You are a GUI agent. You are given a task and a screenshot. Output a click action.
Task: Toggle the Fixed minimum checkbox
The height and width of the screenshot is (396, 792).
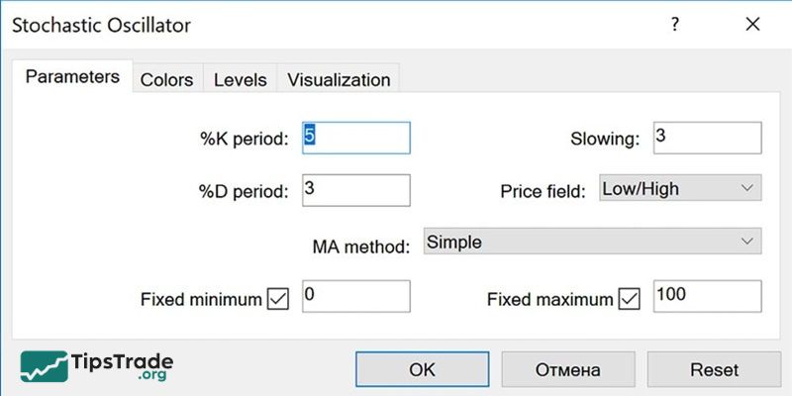[x=278, y=298]
